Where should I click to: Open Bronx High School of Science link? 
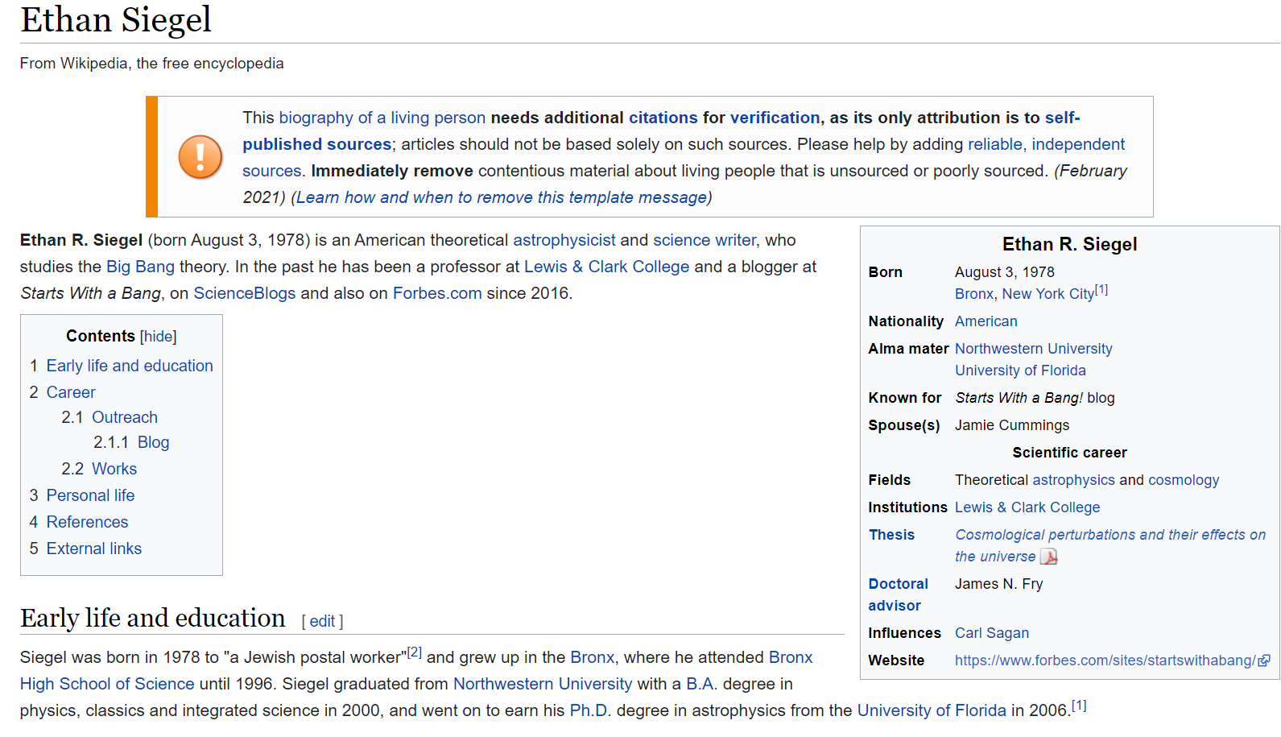coord(416,670)
